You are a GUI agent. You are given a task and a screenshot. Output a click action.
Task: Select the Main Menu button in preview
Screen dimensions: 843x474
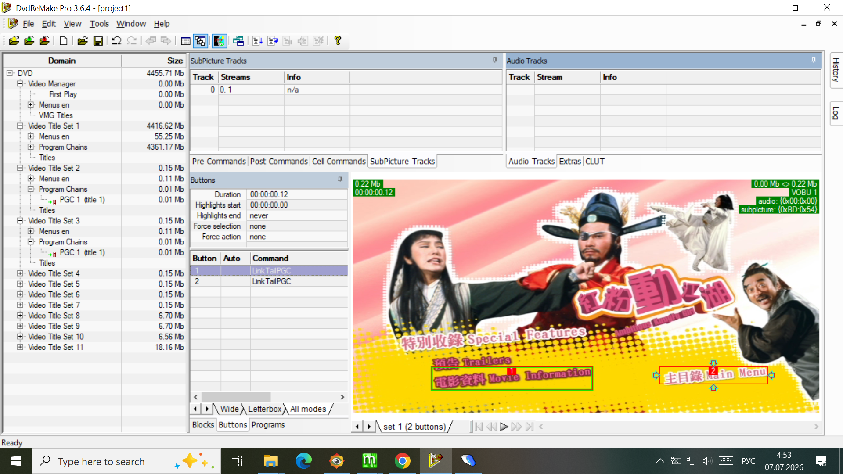[713, 375]
